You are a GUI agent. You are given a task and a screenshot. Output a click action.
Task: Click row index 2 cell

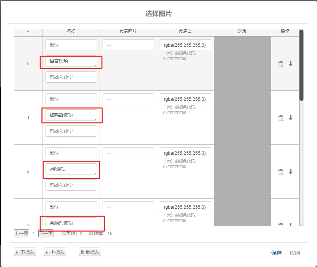[28, 171]
